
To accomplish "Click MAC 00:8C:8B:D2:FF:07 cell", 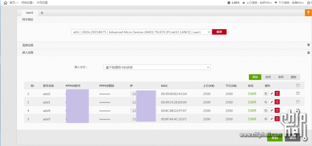I will [x=174, y=110].
